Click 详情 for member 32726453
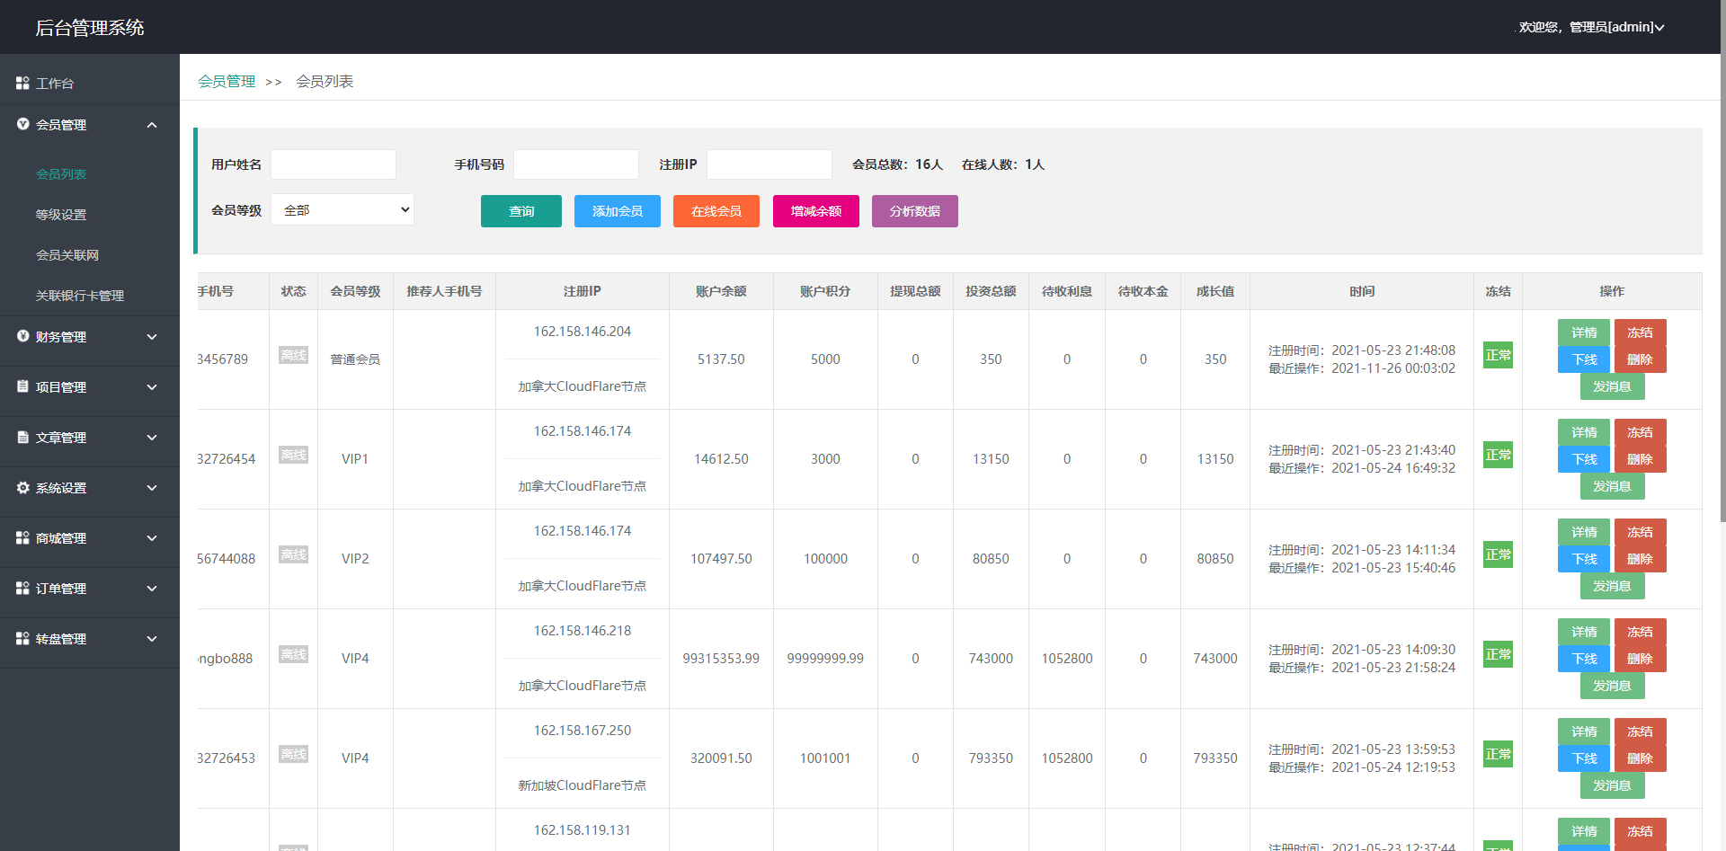This screenshot has width=1726, height=851. tap(1584, 731)
